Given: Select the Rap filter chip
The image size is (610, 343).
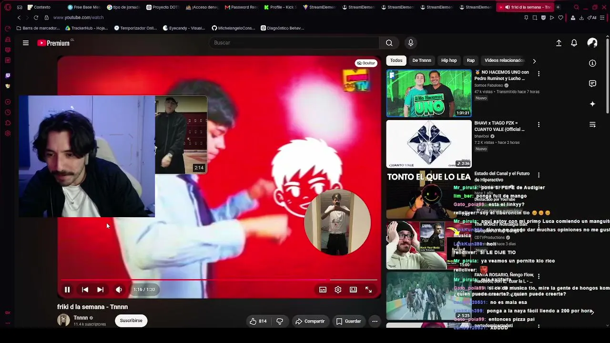Looking at the screenshot, I should (471, 61).
